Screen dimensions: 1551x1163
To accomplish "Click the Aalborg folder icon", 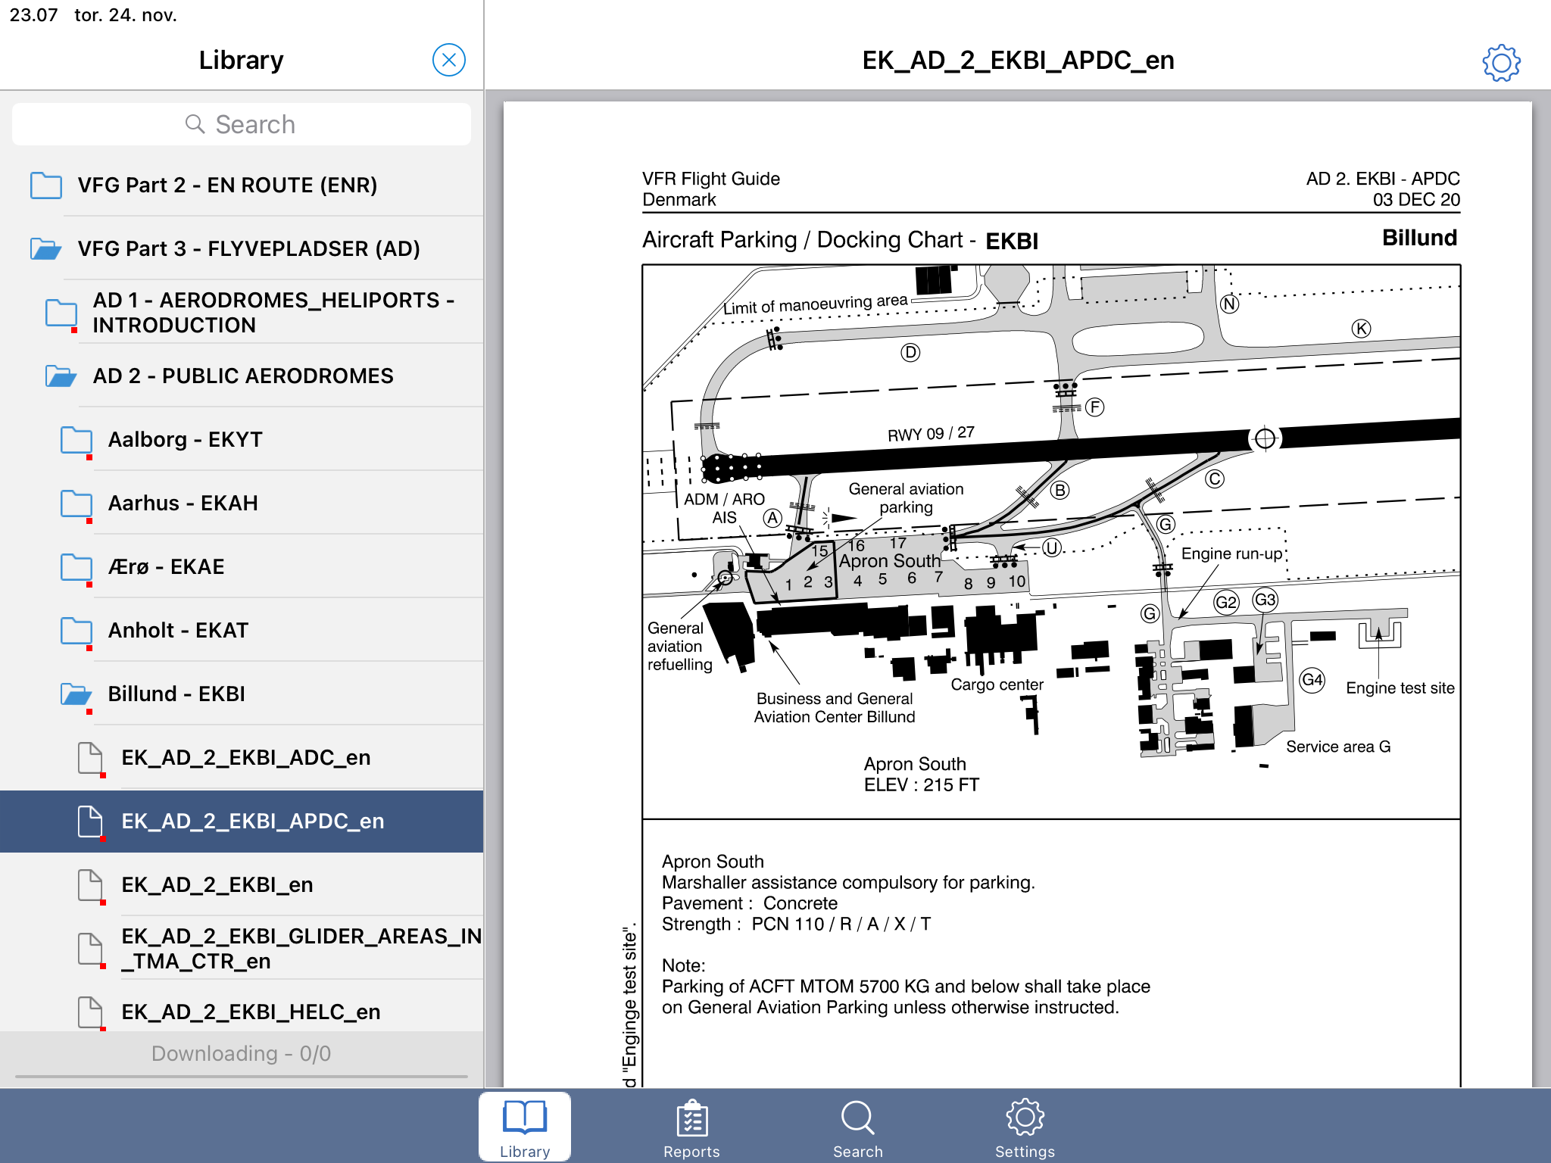I will tap(76, 440).
